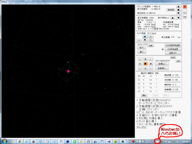Click the outlined up triangle camera angle button
The width and height of the screenshot is (192, 144).
click(151, 36)
